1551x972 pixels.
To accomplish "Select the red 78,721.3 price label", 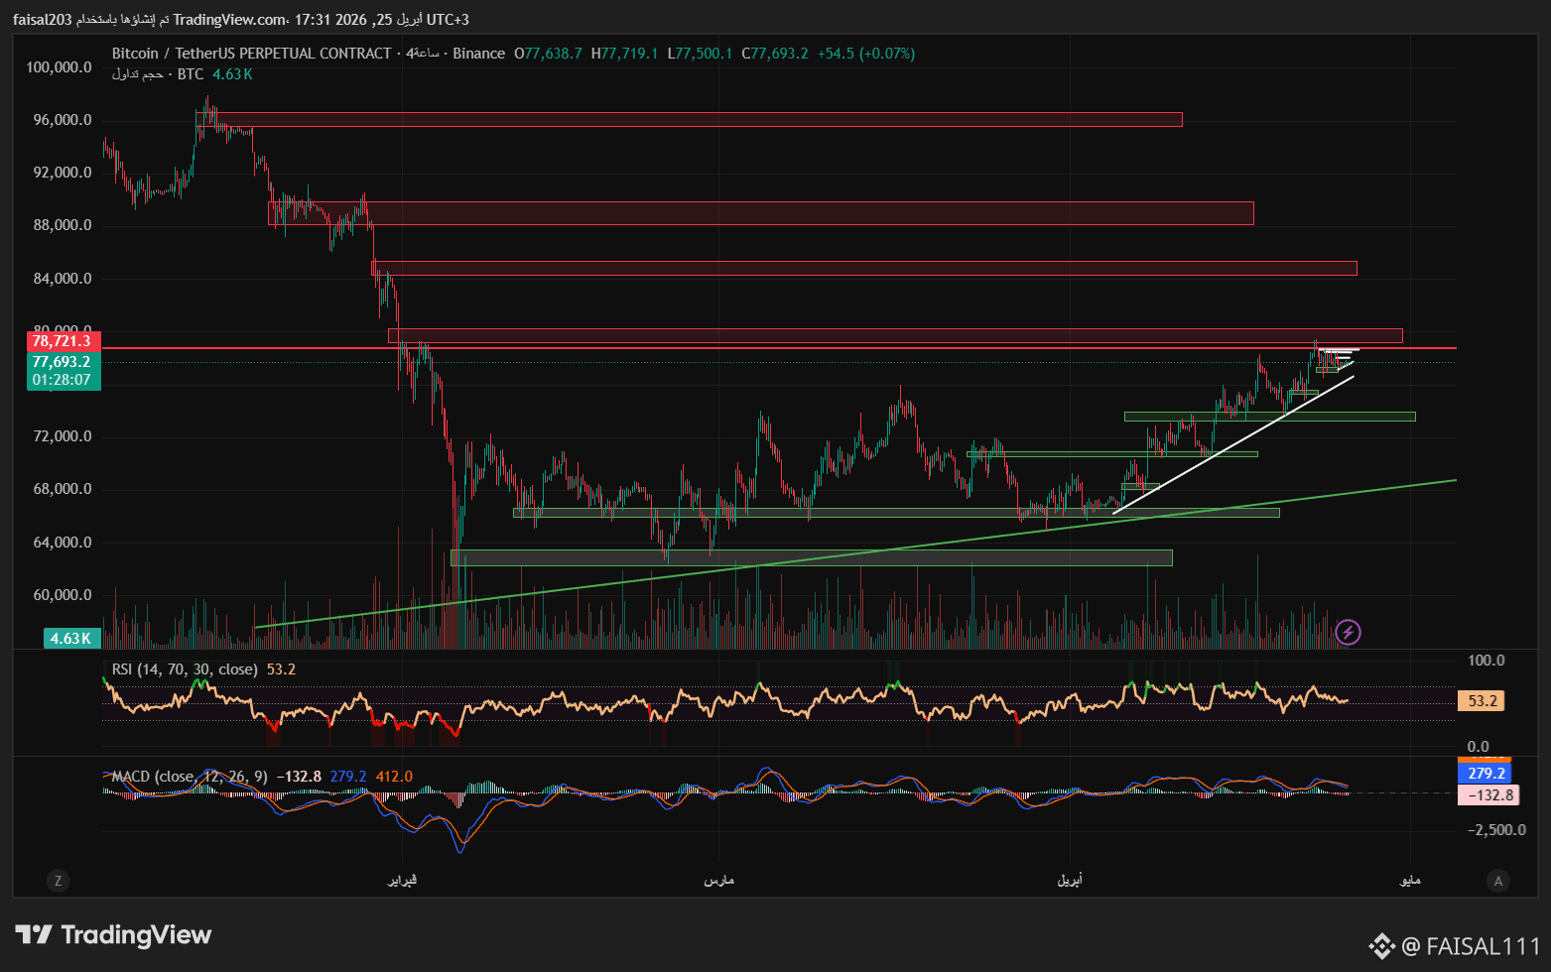I will 64,341.
